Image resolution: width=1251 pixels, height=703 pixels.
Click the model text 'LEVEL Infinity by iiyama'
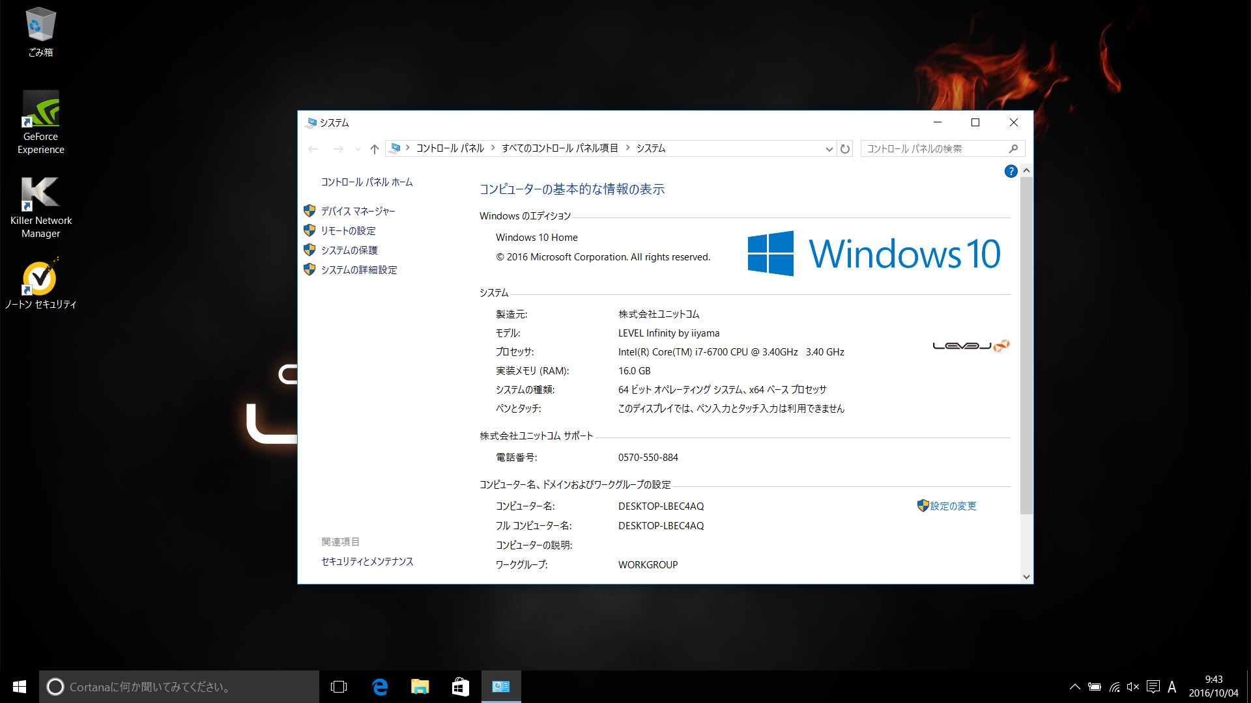pos(669,333)
